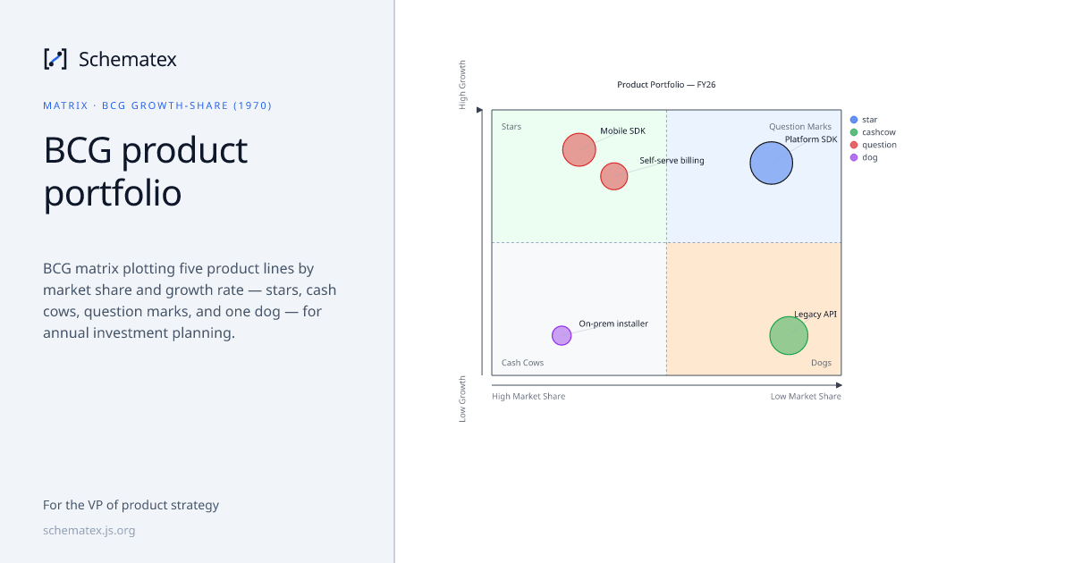Click the 'Low Market Share' axis label
The height and width of the screenshot is (563, 1073).
[x=806, y=396]
